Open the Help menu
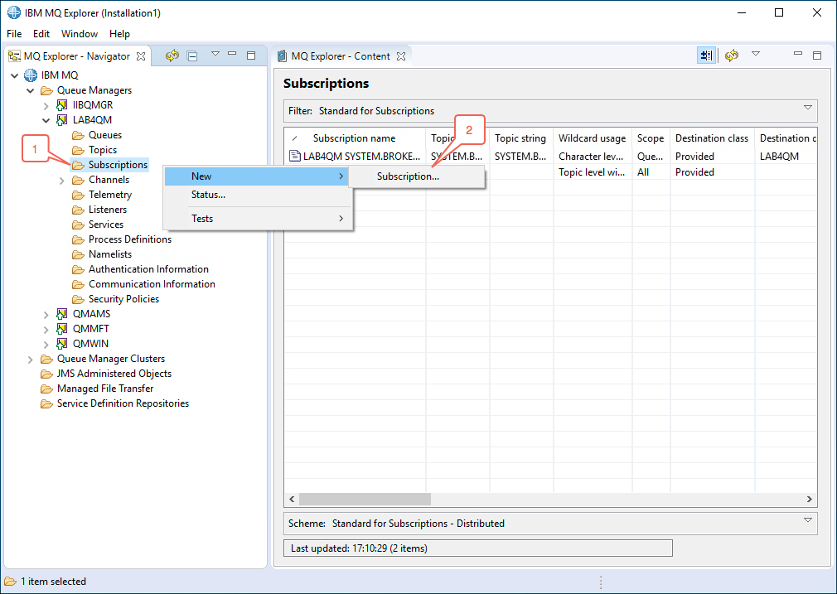This screenshot has width=837, height=594. [119, 34]
